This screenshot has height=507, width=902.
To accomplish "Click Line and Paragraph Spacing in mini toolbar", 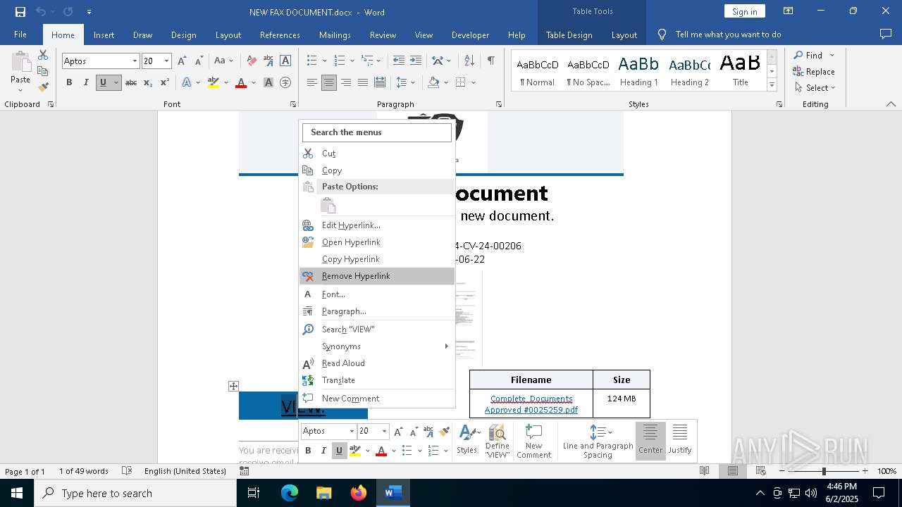I will 598,441.
